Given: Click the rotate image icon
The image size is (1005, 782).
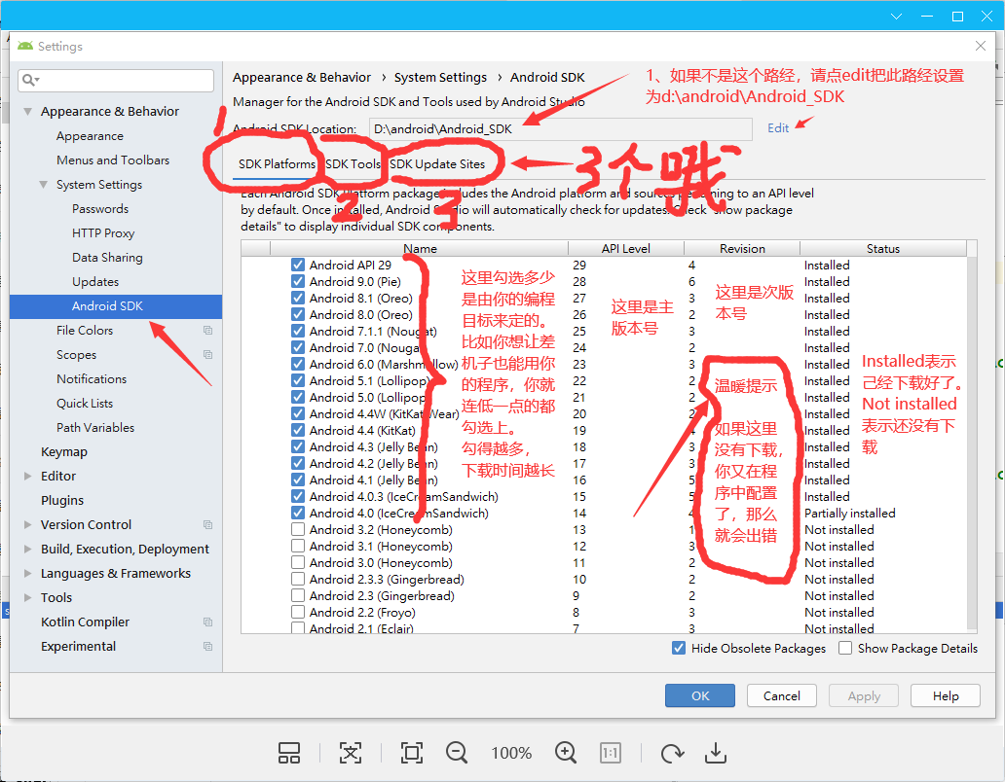Looking at the screenshot, I should [x=672, y=753].
